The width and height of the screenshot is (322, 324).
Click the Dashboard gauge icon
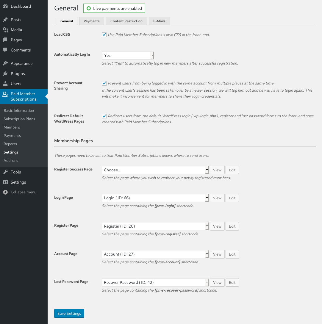point(5,6)
